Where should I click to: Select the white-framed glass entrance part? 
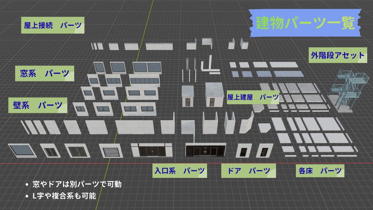(x=152, y=150)
